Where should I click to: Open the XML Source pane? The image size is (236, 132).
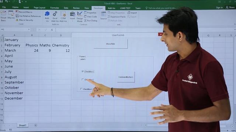pos(103,16)
